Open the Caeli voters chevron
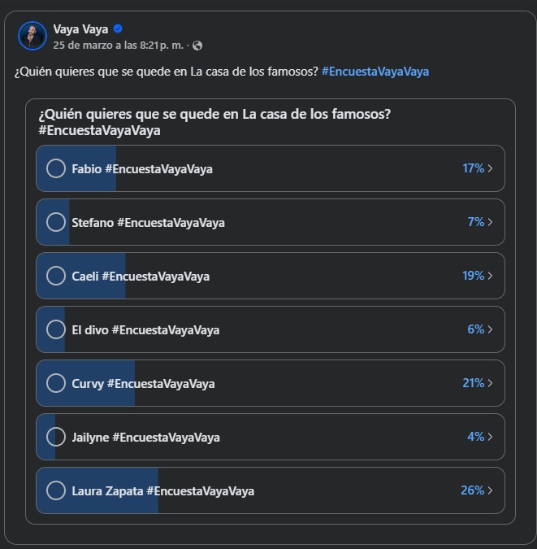This screenshot has height=549, width=537. 491,276
